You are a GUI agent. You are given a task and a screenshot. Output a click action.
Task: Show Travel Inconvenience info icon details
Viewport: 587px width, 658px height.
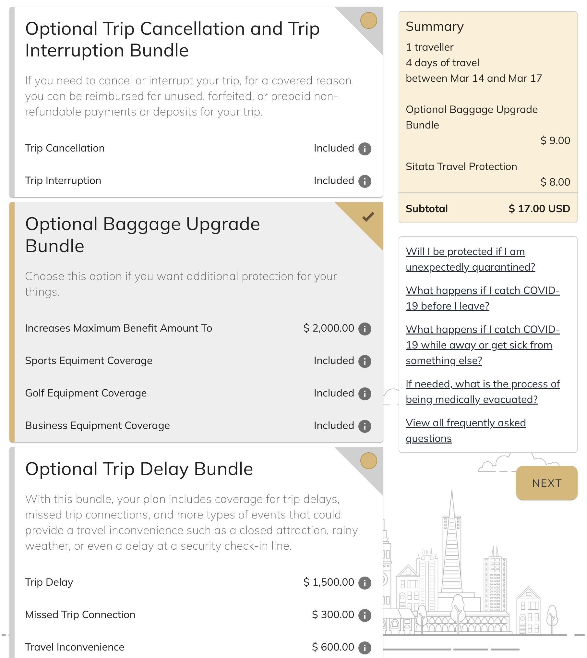click(365, 648)
